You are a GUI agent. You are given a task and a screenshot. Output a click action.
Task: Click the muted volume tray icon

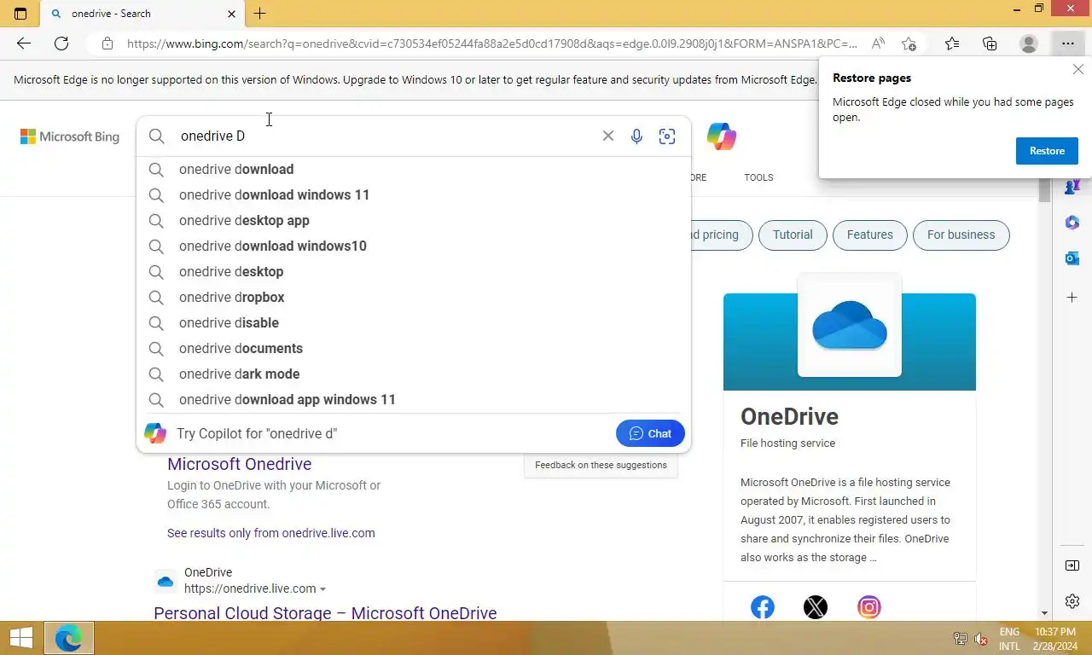pyautogui.click(x=981, y=639)
